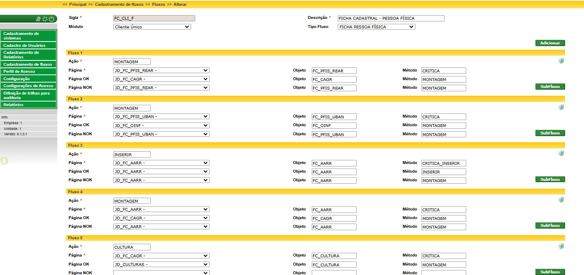Click Fluxo 4 Página OK Objeto field FC_CAGR

[x=334, y=218]
